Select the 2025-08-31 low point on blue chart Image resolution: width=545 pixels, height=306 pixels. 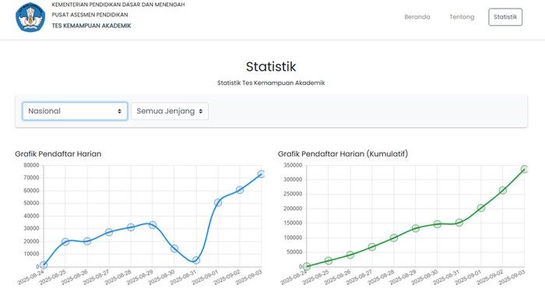coord(196,260)
